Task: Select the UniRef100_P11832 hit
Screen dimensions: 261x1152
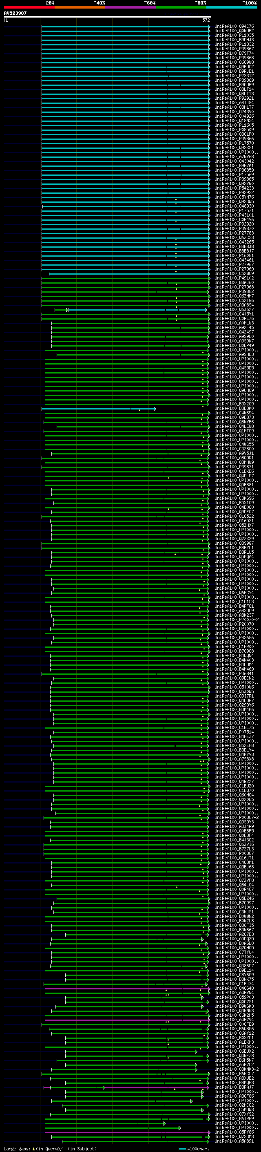Action: point(234,44)
